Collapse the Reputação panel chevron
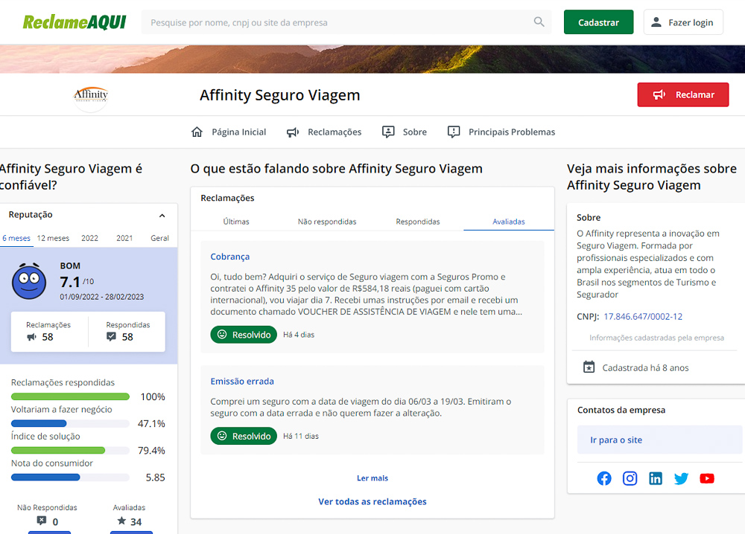745x534 pixels. (162, 215)
